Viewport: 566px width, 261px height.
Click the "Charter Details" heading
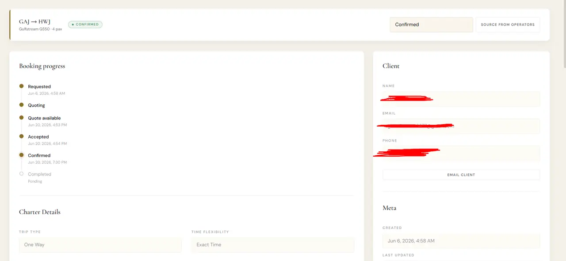[x=40, y=212]
